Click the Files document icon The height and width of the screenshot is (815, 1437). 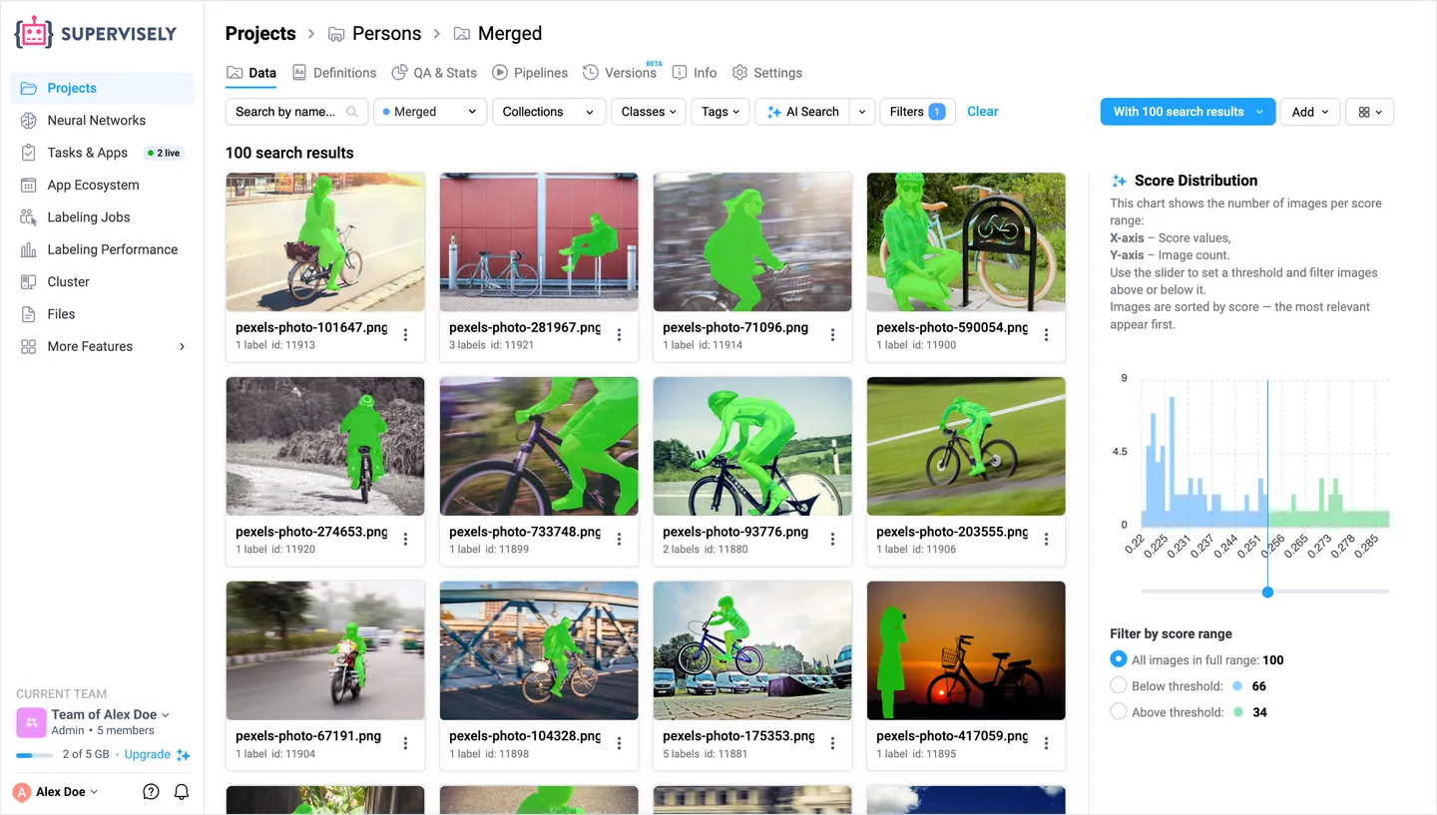click(28, 314)
